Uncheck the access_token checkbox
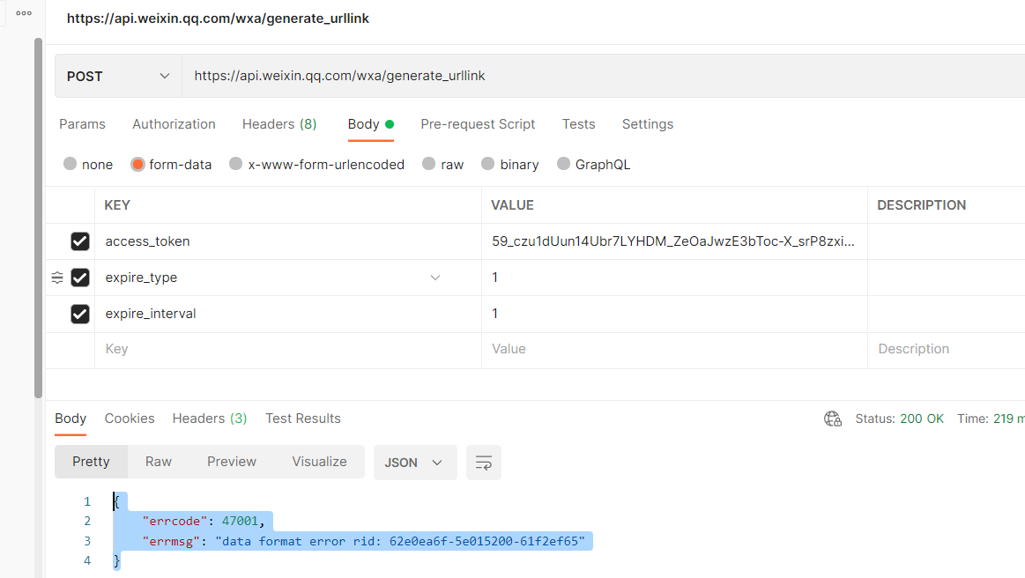The height and width of the screenshot is (578, 1025). (79, 241)
